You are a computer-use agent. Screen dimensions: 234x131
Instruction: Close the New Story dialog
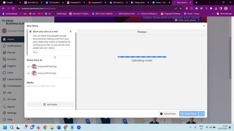[x=204, y=26]
